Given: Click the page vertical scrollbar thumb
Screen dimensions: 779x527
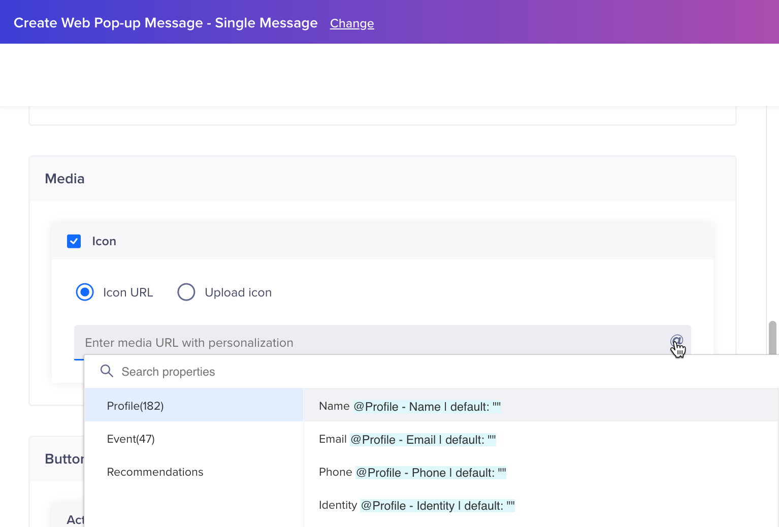Looking at the screenshot, I should 773,338.
